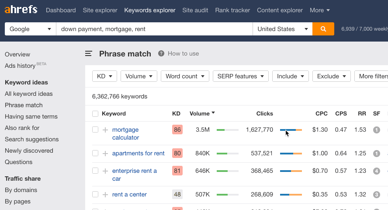This screenshot has width=388, height=210.
Task: Check the apartments for rent checkbox
Action: click(x=95, y=153)
